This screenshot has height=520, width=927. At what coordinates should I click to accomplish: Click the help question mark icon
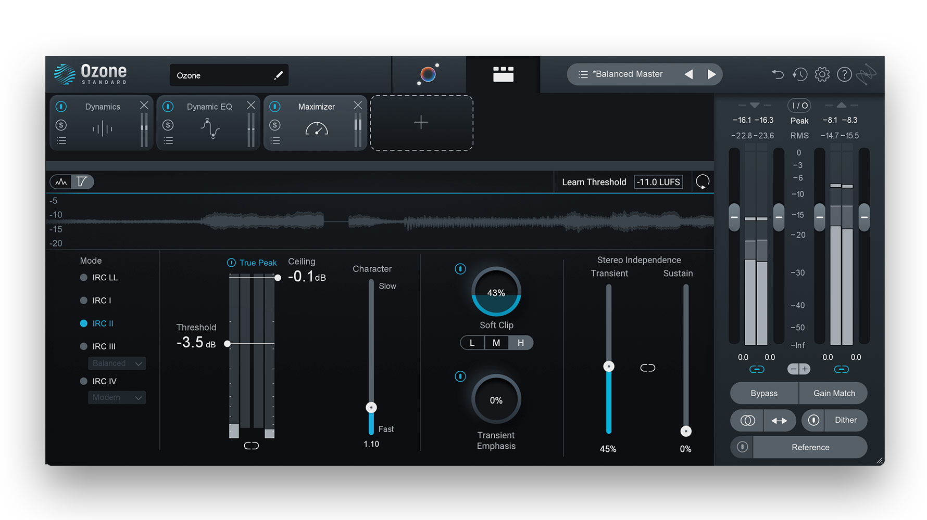point(844,75)
